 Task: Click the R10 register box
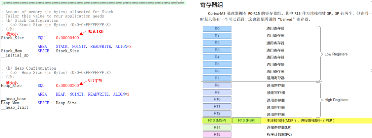[217, 99]
